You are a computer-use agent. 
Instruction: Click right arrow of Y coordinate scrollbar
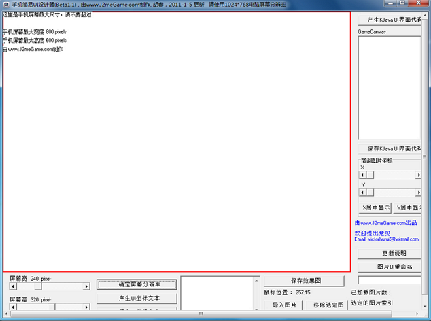click(418, 192)
